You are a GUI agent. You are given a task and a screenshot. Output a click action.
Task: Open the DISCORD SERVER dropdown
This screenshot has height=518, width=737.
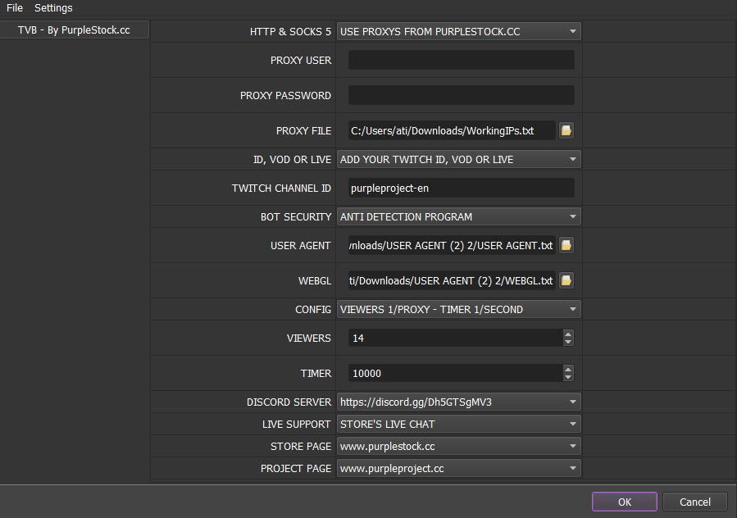pos(458,402)
